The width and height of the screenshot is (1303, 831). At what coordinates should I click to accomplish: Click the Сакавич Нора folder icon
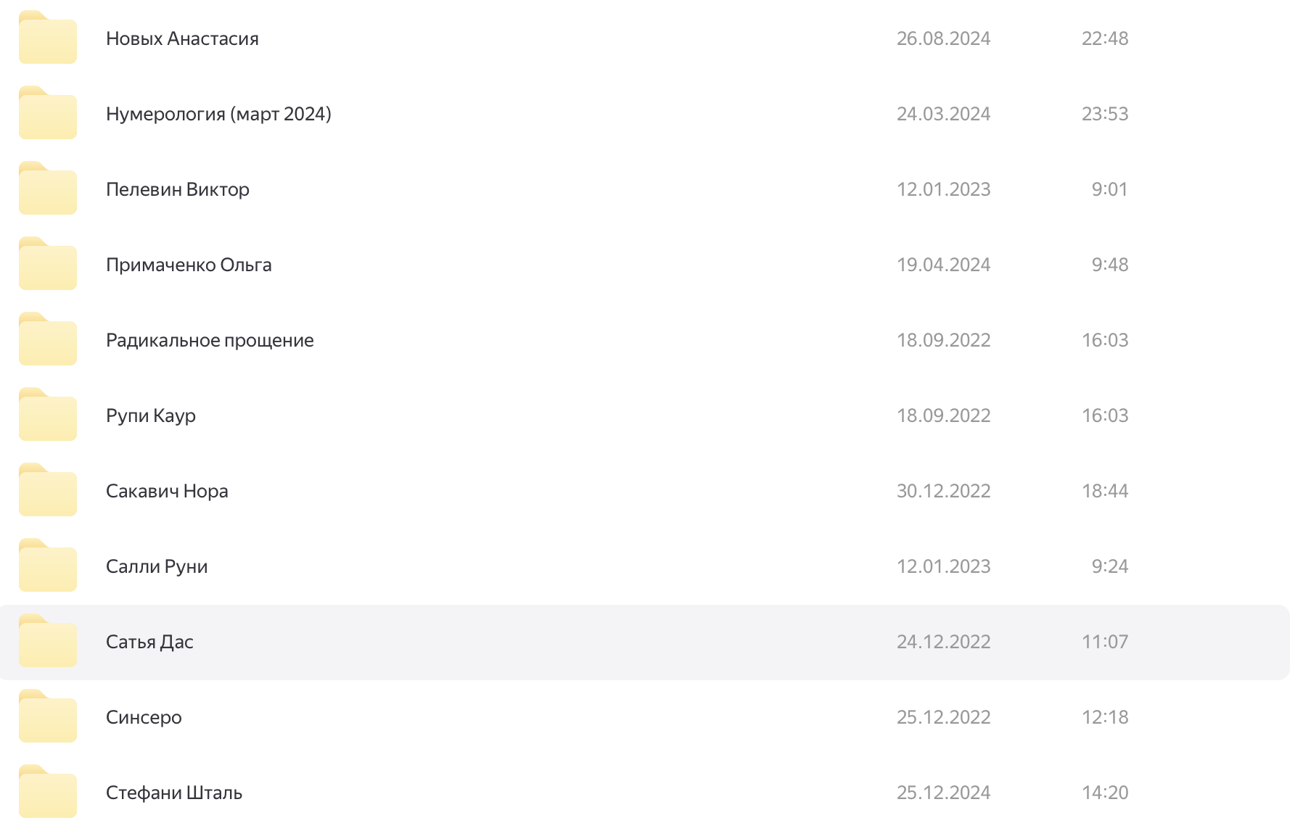pos(48,491)
